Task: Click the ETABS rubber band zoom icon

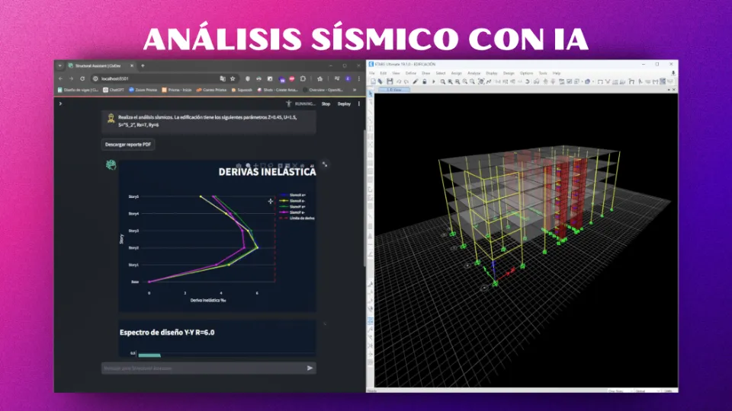Action: pyautogui.click(x=442, y=81)
